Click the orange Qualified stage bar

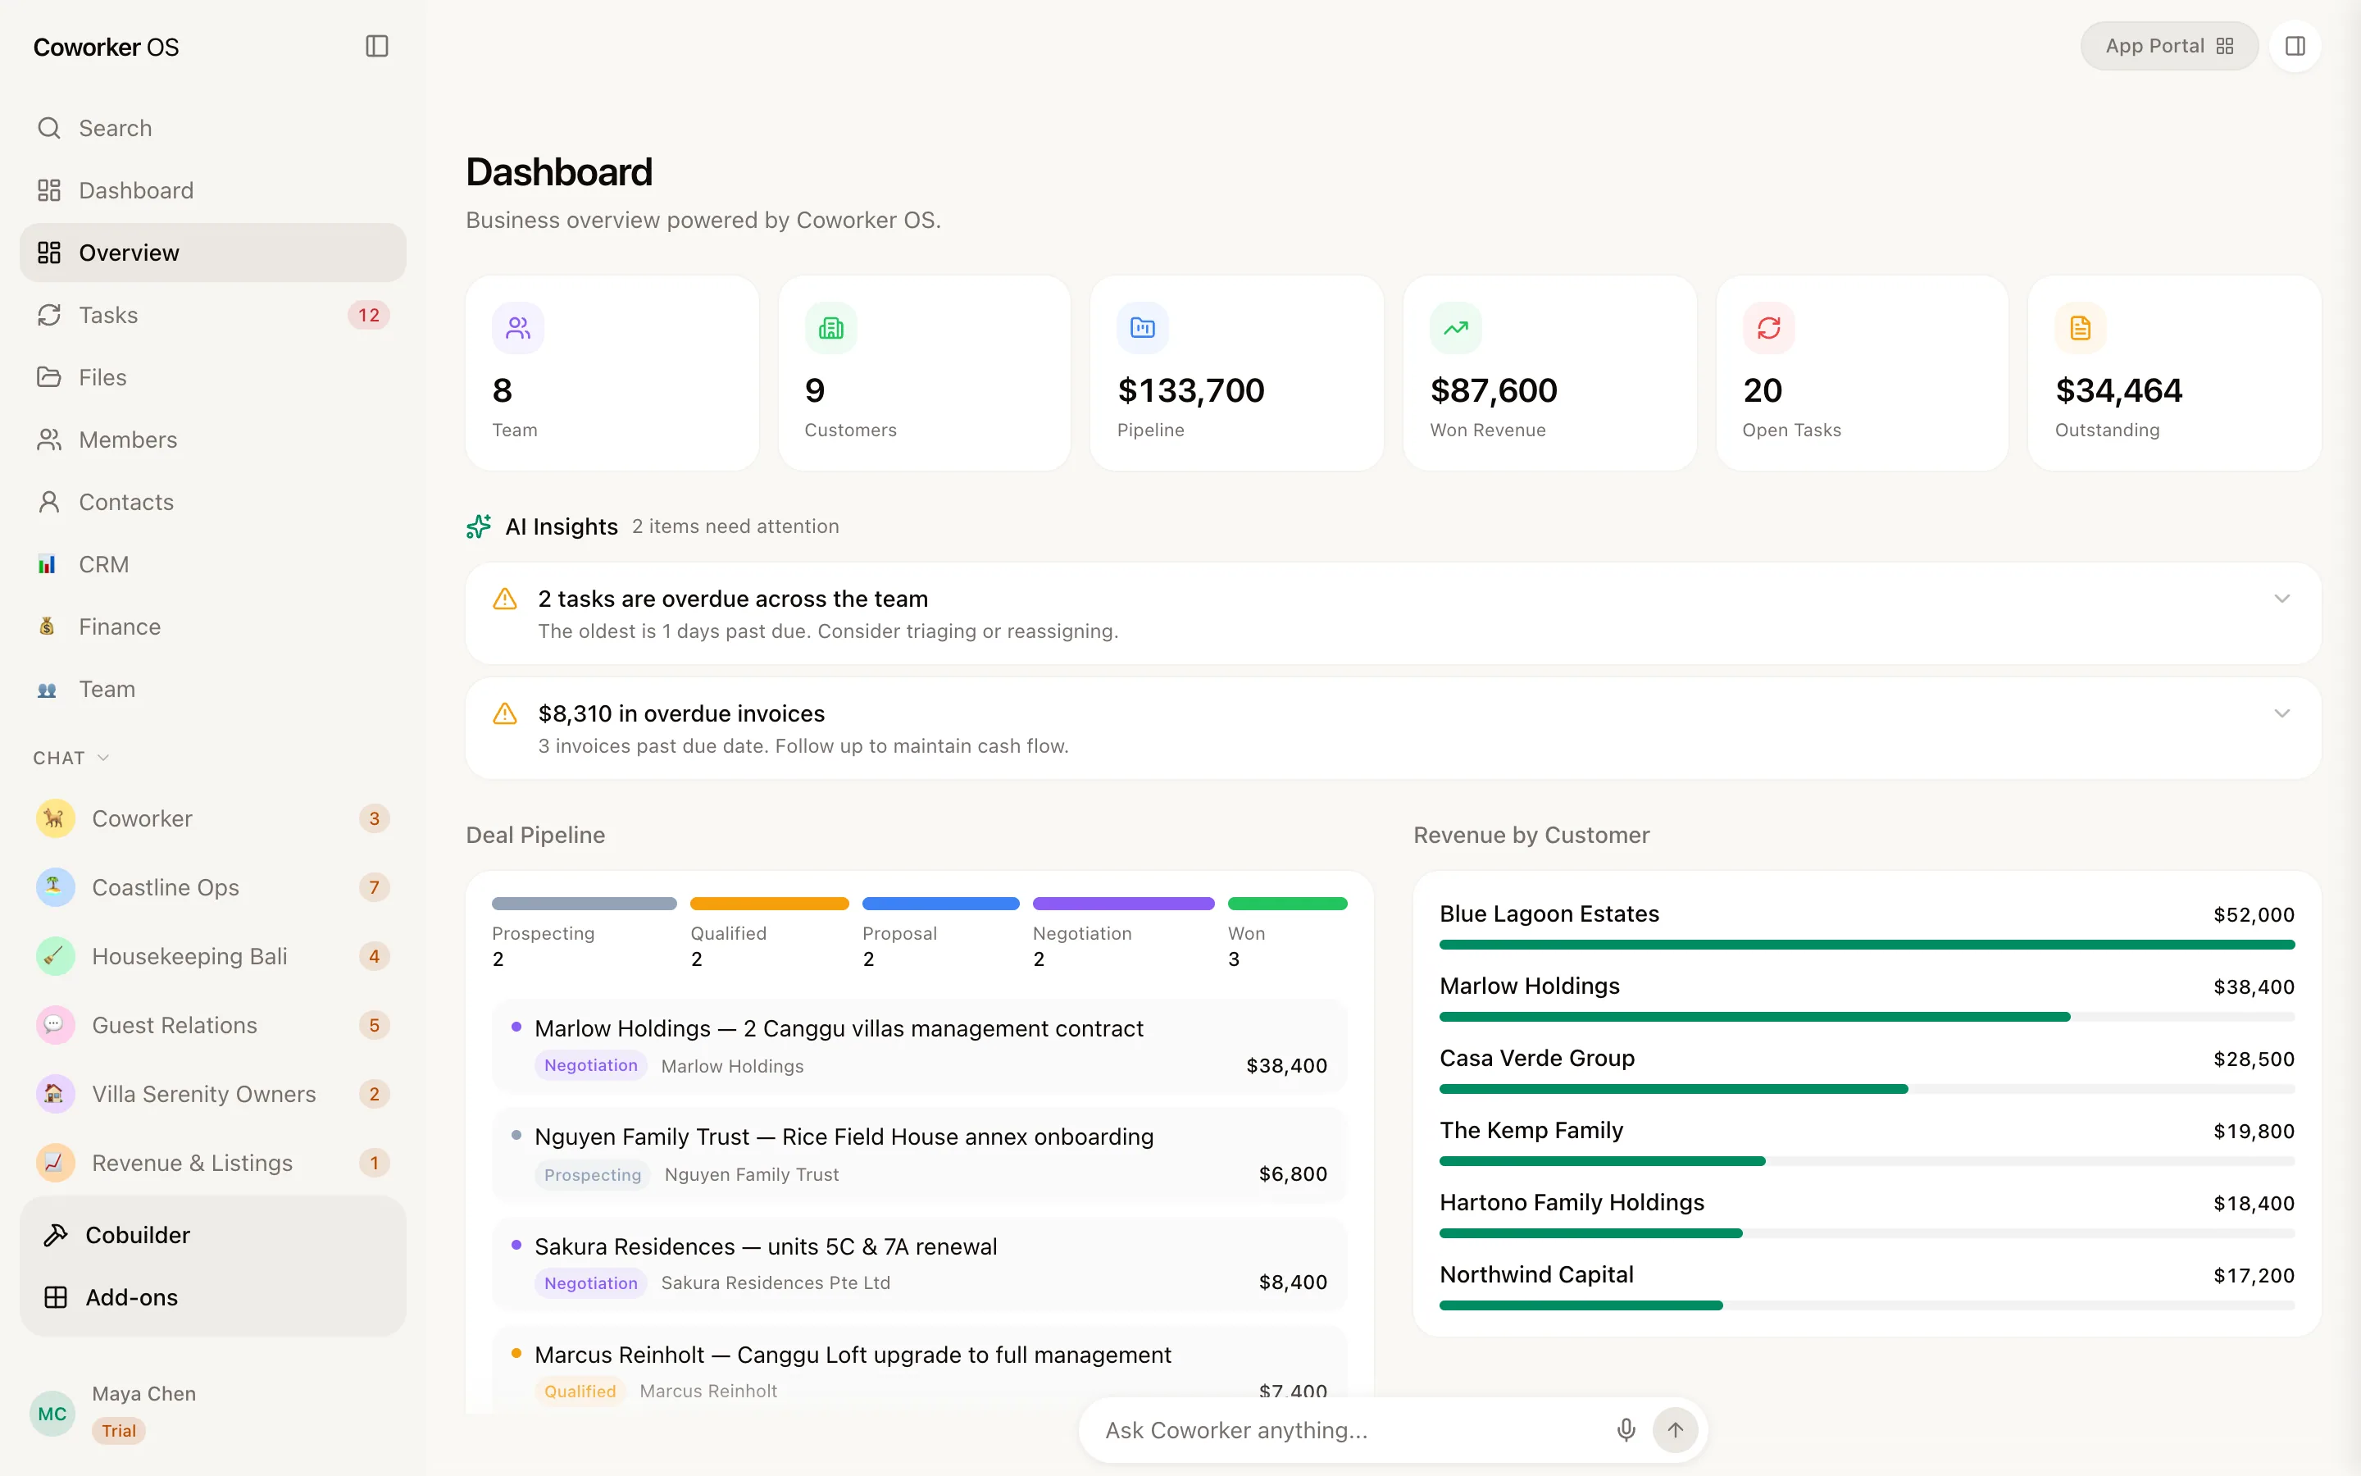[x=770, y=904]
